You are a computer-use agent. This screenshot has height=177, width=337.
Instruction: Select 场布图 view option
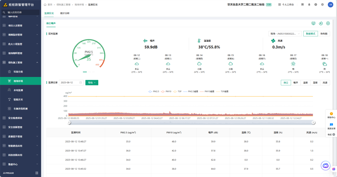coord(324,34)
